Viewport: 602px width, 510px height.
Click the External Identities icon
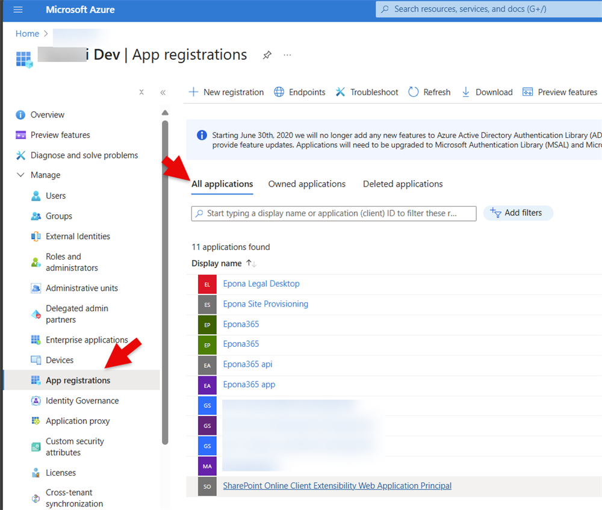[36, 236]
